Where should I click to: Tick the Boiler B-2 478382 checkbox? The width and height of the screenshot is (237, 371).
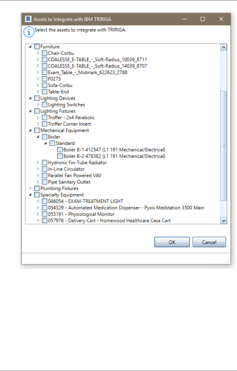pyautogui.click(x=60, y=156)
